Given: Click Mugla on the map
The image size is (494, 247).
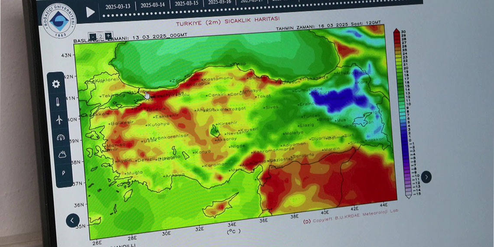Looking at the screenshot, I should pyautogui.click(x=134, y=173).
